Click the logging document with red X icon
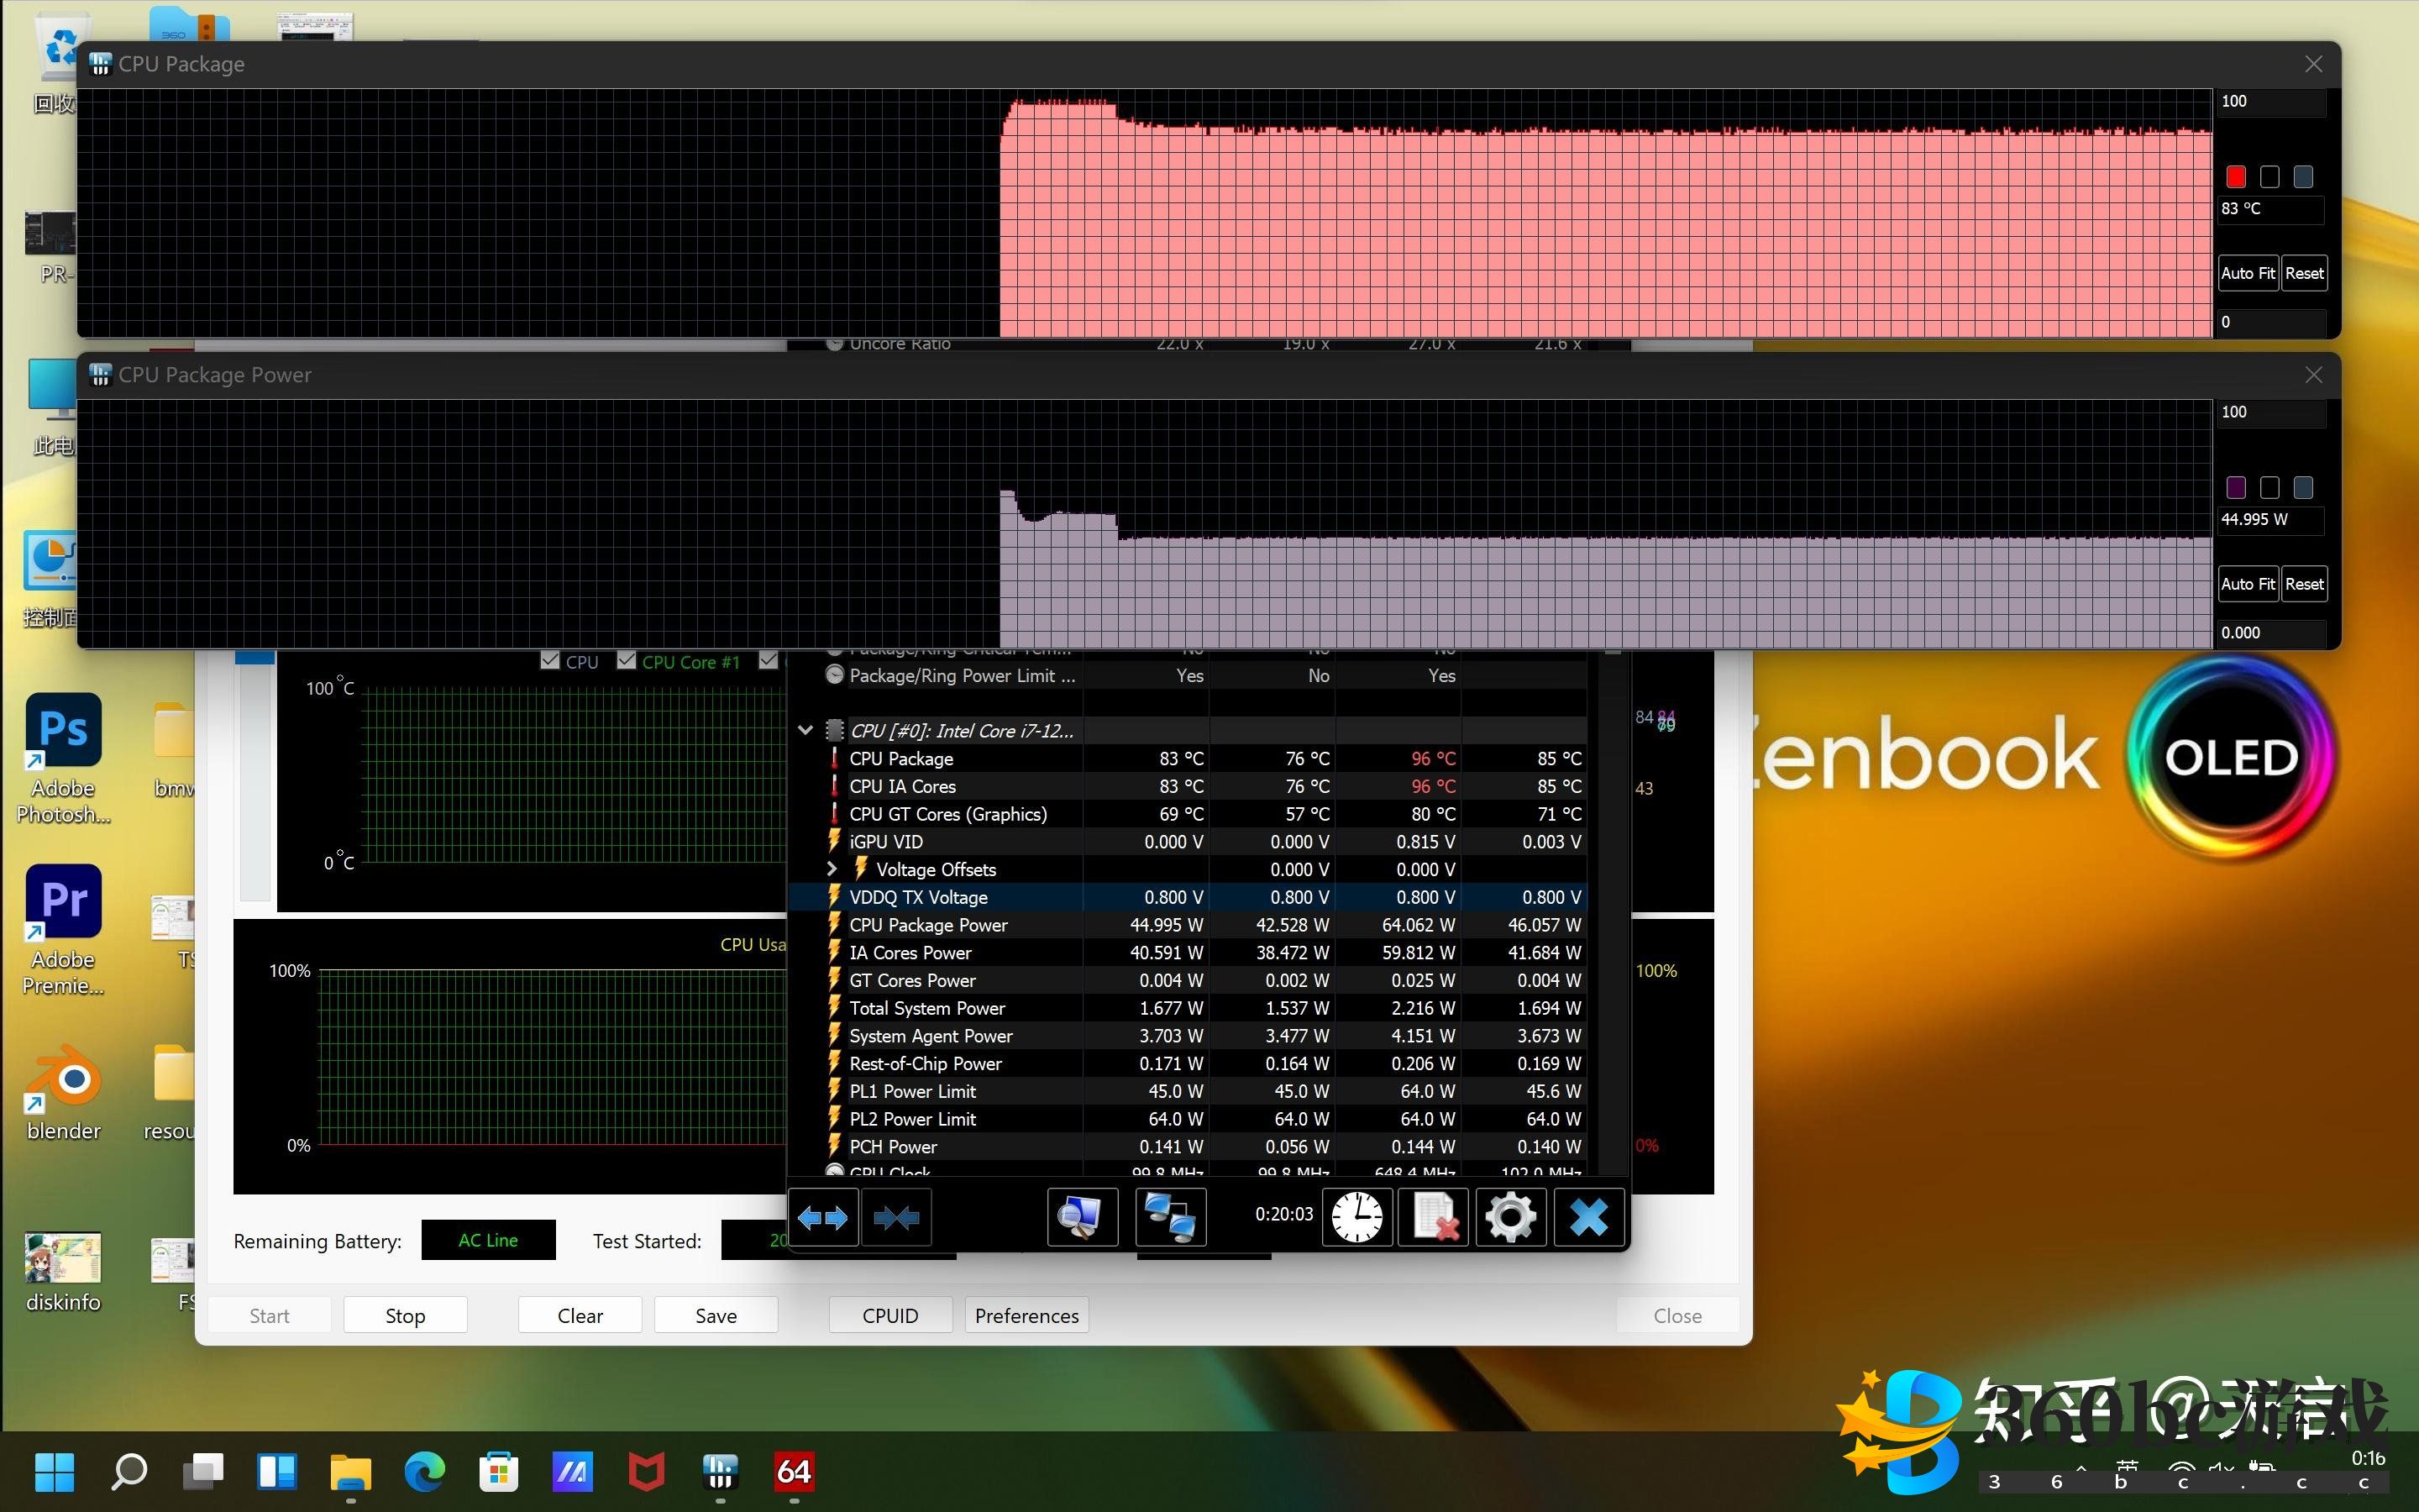Image resolution: width=2419 pixels, height=1512 pixels. [1434, 1217]
